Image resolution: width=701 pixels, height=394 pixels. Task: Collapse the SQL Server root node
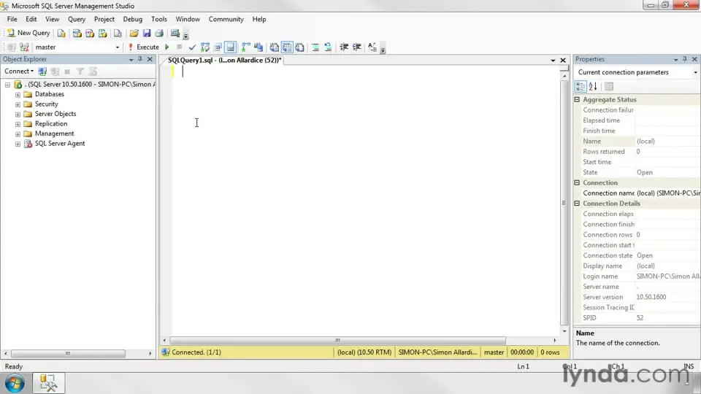tap(7, 85)
